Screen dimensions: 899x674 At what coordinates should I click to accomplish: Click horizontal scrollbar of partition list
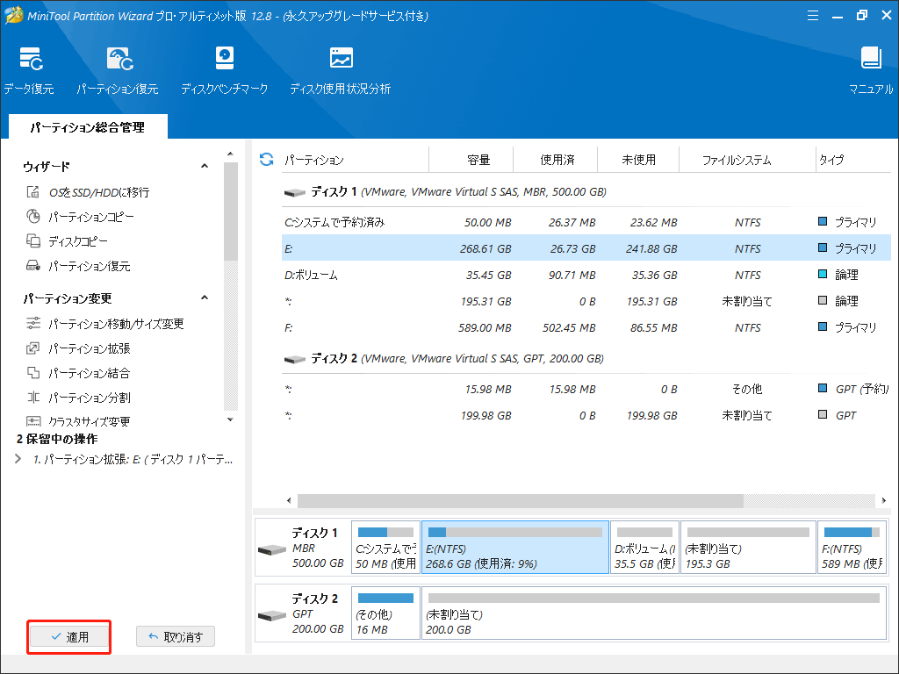pyautogui.click(x=520, y=500)
